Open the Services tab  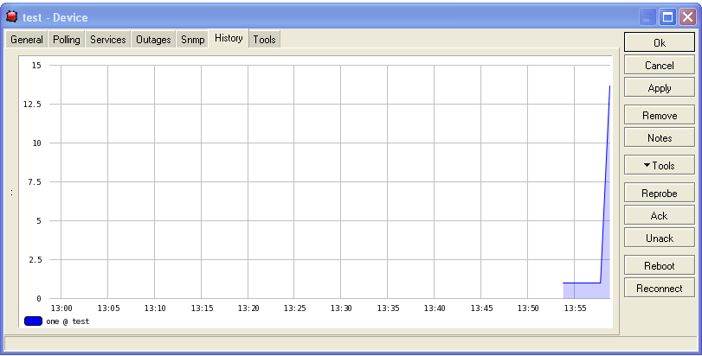108,39
